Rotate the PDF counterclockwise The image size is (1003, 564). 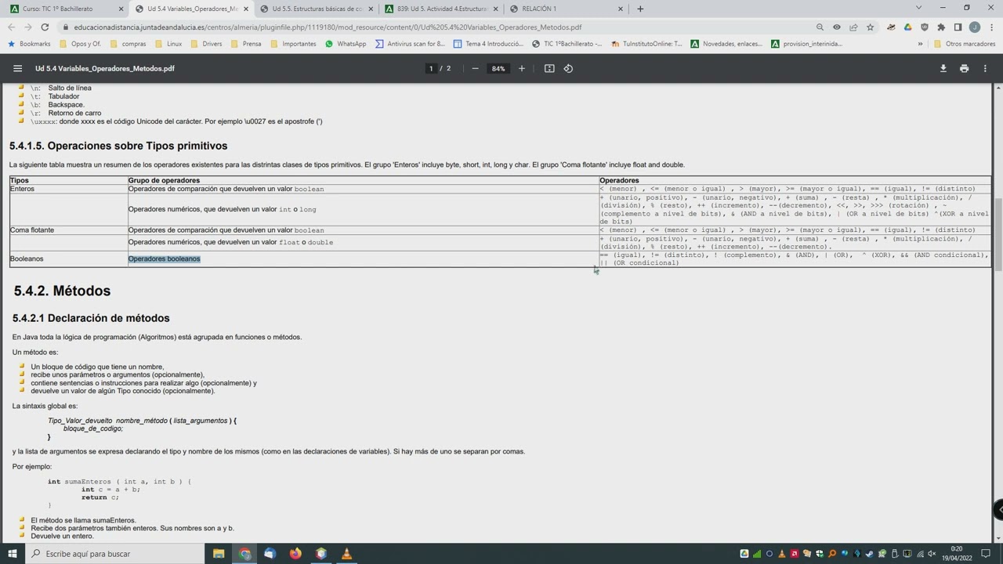568,68
